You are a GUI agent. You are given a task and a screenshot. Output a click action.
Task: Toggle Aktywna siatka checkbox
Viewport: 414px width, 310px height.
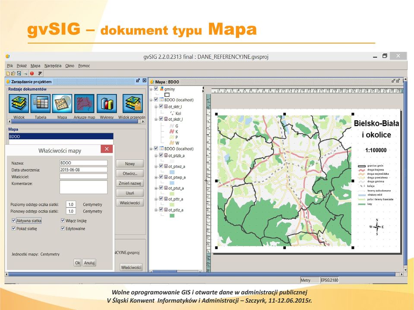coord(13,220)
